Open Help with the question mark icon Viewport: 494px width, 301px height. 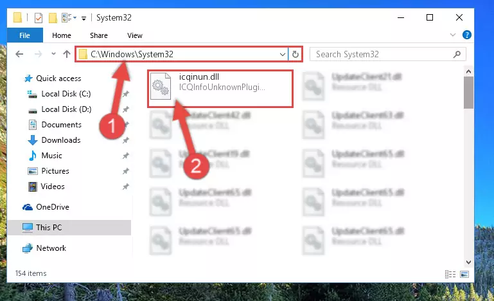pos(466,35)
